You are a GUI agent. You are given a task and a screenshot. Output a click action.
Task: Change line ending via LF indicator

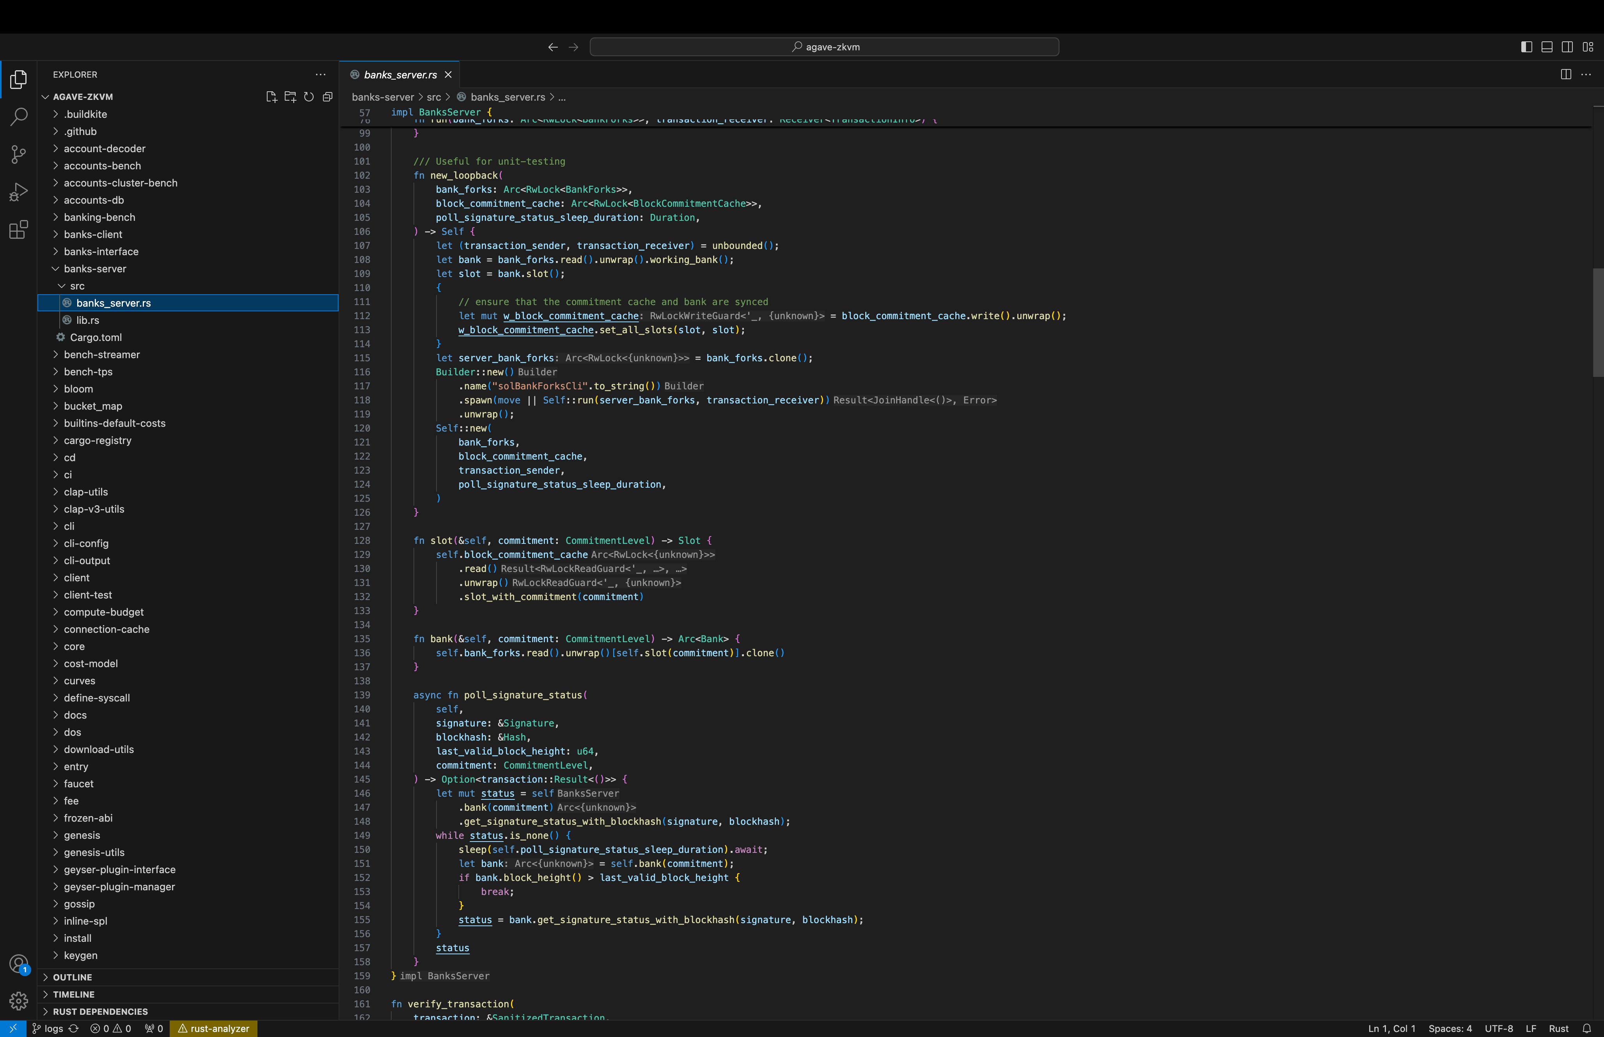pyautogui.click(x=1531, y=1029)
